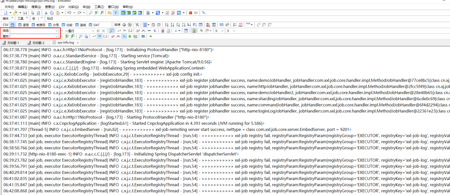
Task: Toggle the CSV normal mode table button
Action: point(12,25)
